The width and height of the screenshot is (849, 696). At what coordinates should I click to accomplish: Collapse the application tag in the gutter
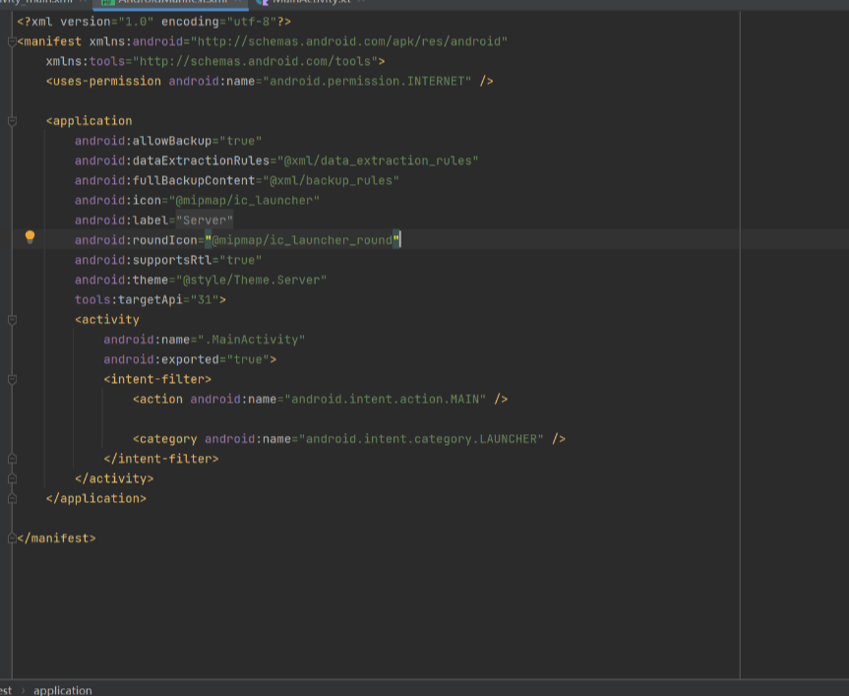12,121
